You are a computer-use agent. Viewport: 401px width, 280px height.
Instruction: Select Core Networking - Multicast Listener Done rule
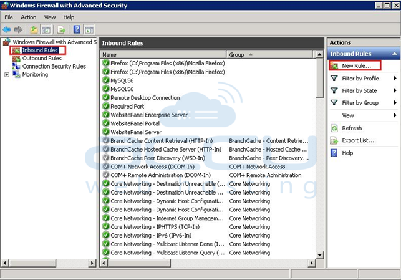168,244
